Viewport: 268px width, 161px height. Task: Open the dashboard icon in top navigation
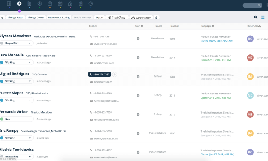[9, 3]
